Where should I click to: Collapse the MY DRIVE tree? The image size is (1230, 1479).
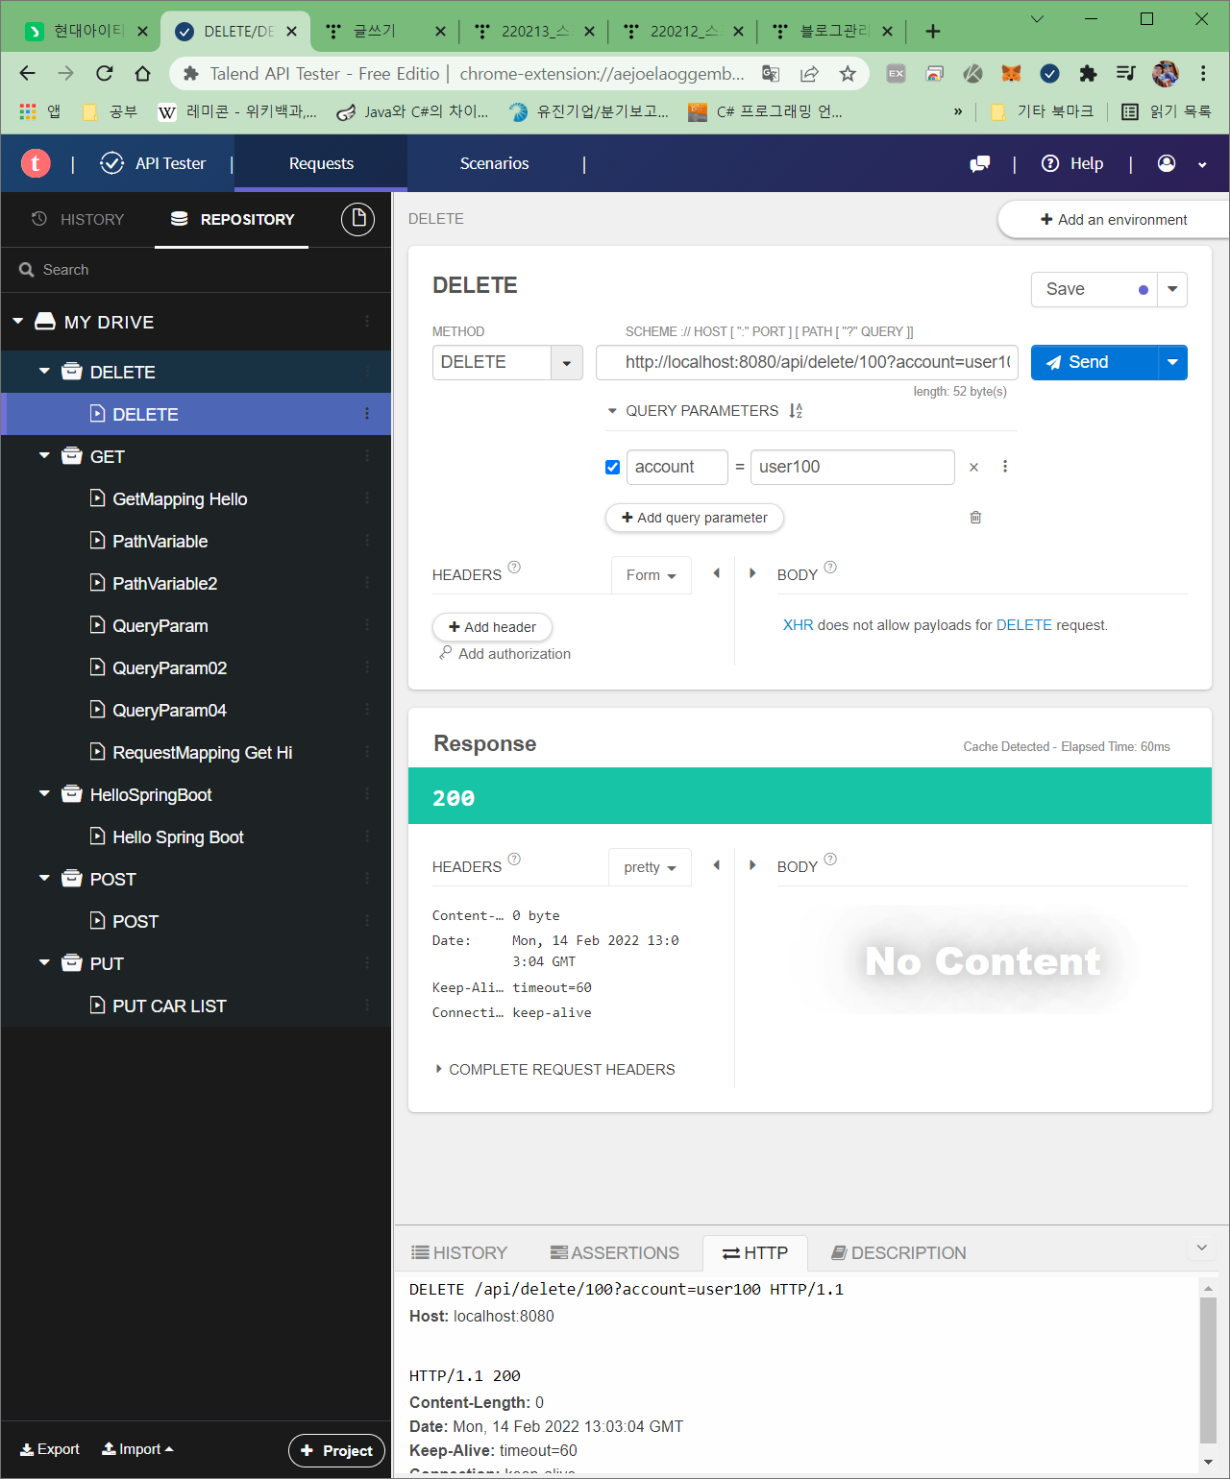click(18, 322)
